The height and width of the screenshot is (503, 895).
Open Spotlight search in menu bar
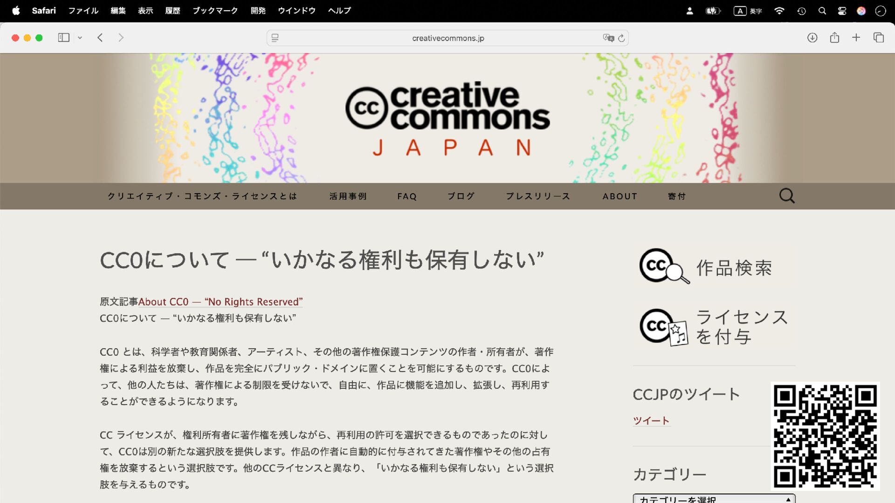point(822,11)
